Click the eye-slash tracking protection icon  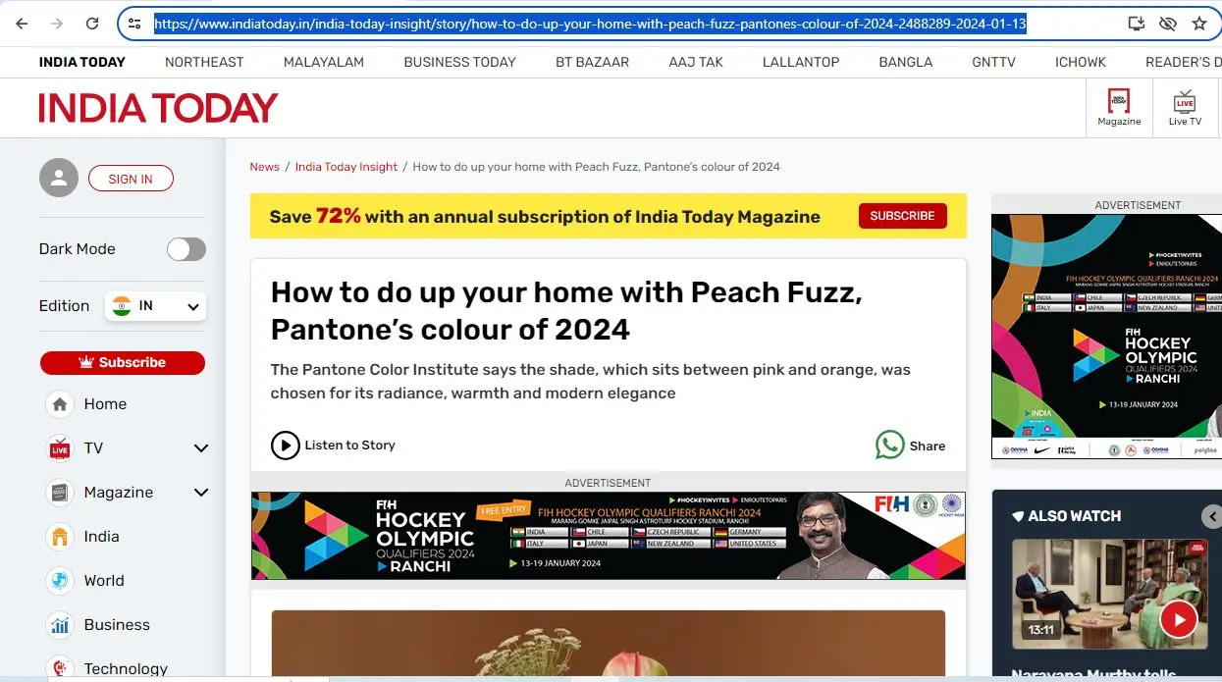[1167, 24]
